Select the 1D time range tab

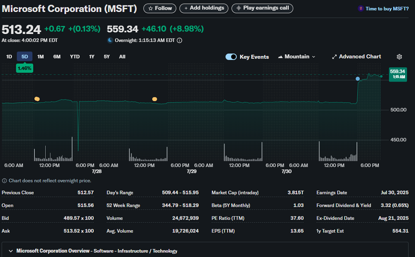pos(9,57)
